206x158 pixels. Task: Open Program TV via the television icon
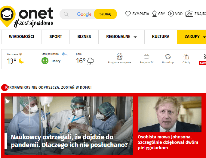[146, 57]
